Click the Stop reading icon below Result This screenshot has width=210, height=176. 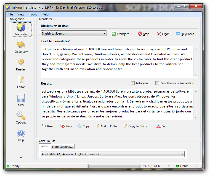coord(62,126)
